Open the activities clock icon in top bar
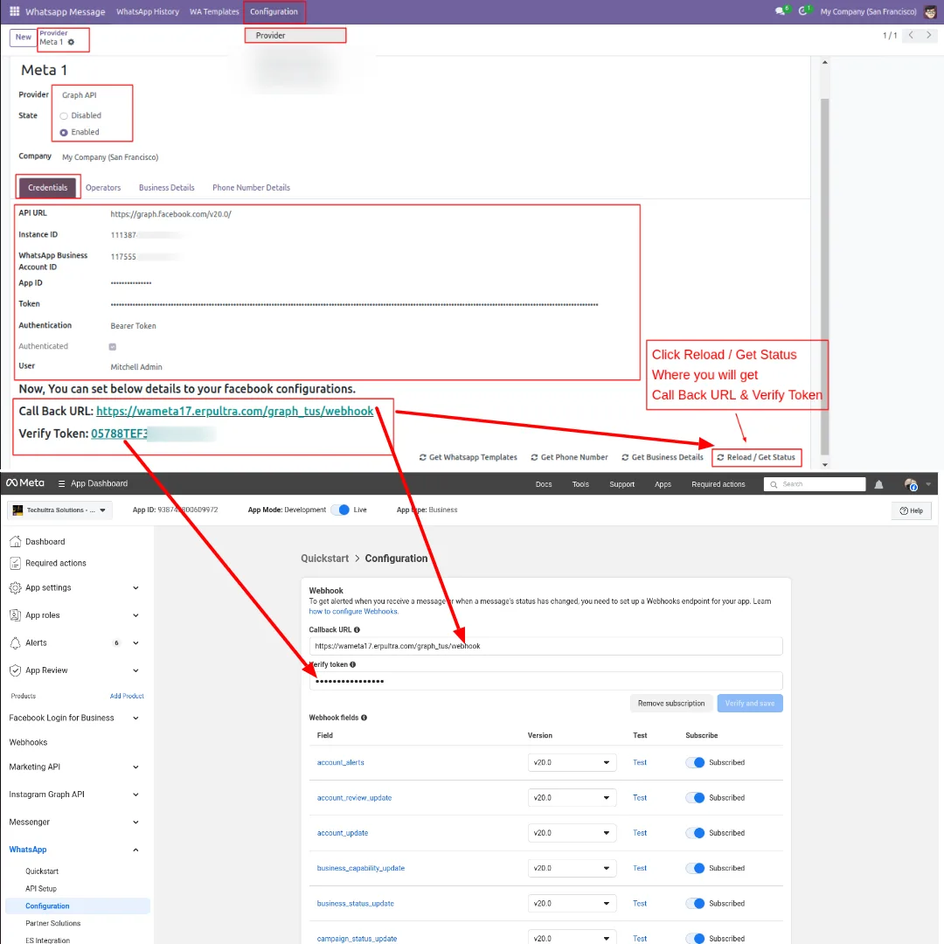The image size is (944, 944). pos(804,10)
